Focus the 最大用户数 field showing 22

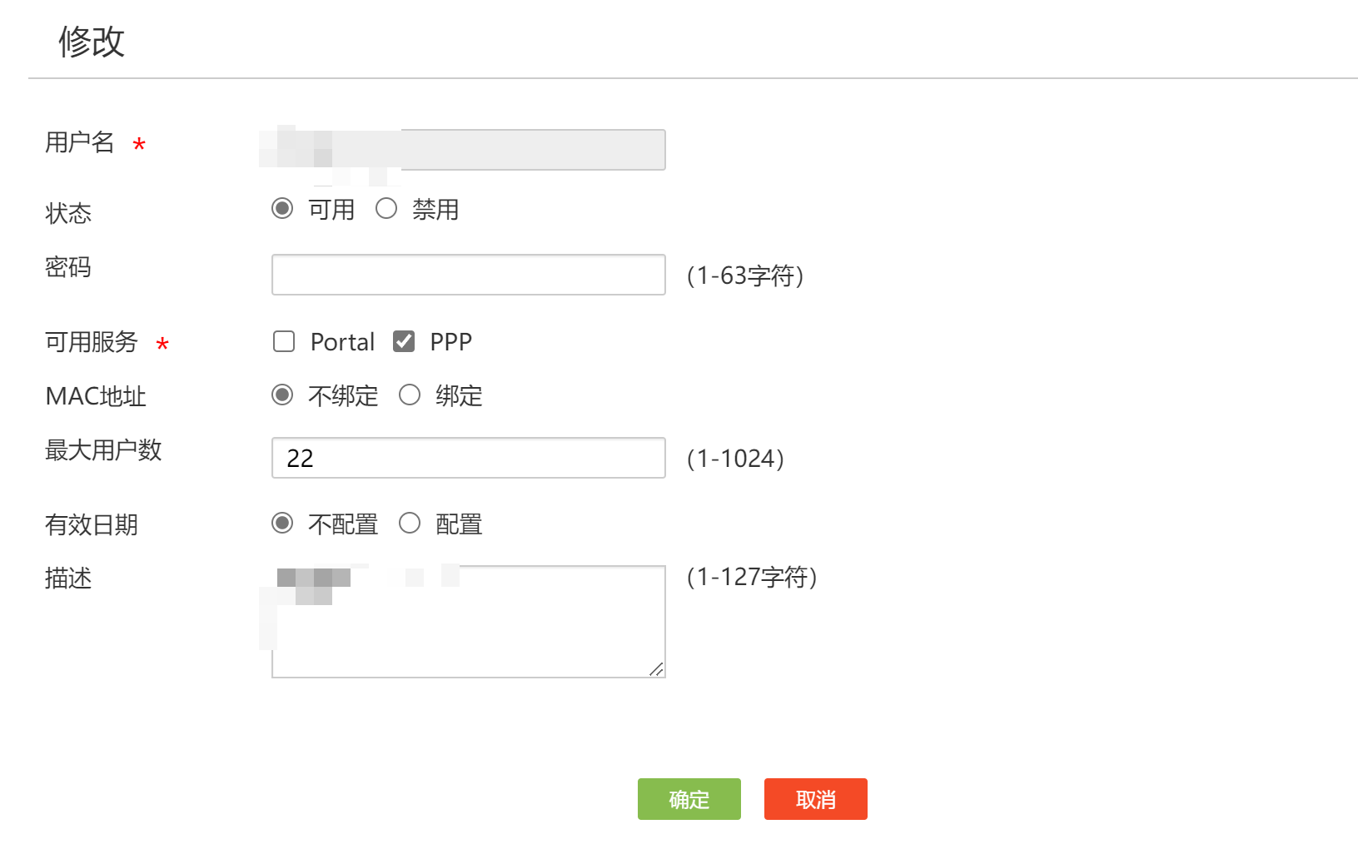(468, 458)
